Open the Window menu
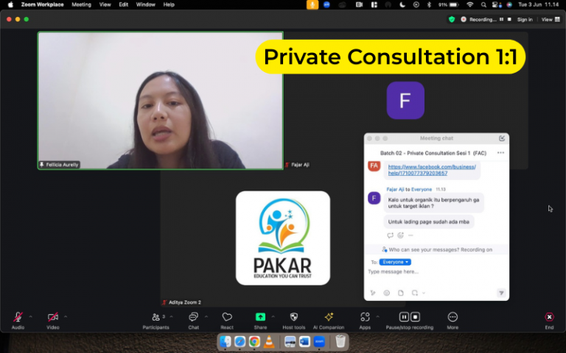 pos(145,4)
